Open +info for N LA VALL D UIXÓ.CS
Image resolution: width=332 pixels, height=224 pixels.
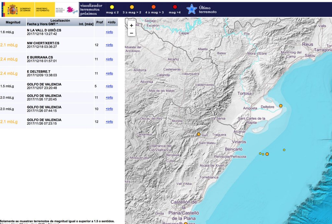click(x=109, y=32)
